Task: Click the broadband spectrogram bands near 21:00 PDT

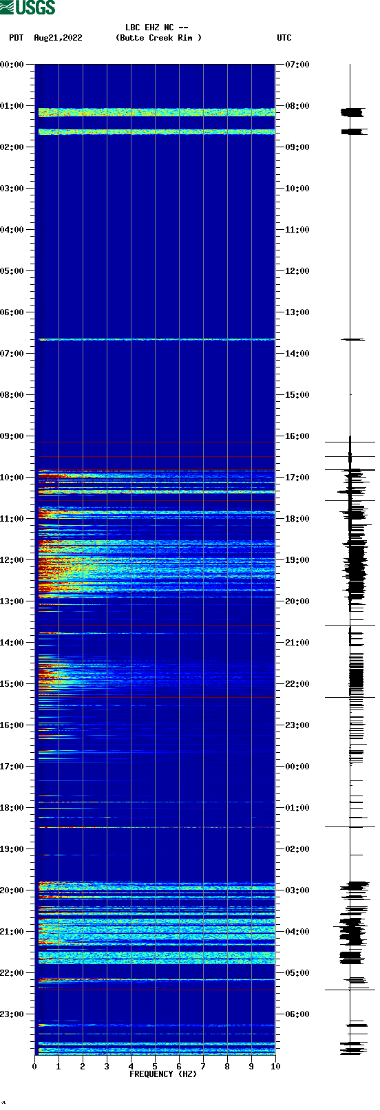Action: coord(156,932)
